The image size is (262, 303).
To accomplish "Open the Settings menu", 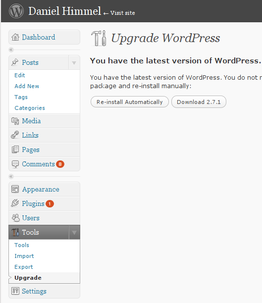I will coord(44,291).
